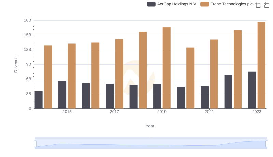Click the 2023 Trane Technologies bar
Viewport: 273px width, 157px height.
[261, 65]
